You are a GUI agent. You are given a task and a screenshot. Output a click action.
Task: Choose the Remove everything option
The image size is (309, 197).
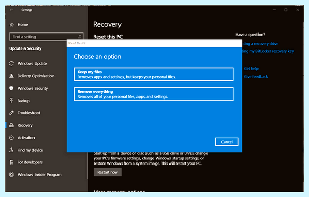[153, 94]
